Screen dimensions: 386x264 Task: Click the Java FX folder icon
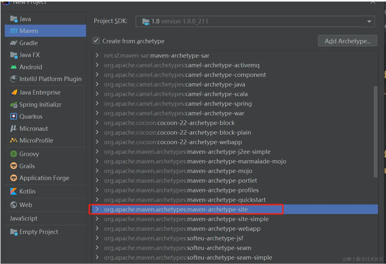tap(14, 55)
